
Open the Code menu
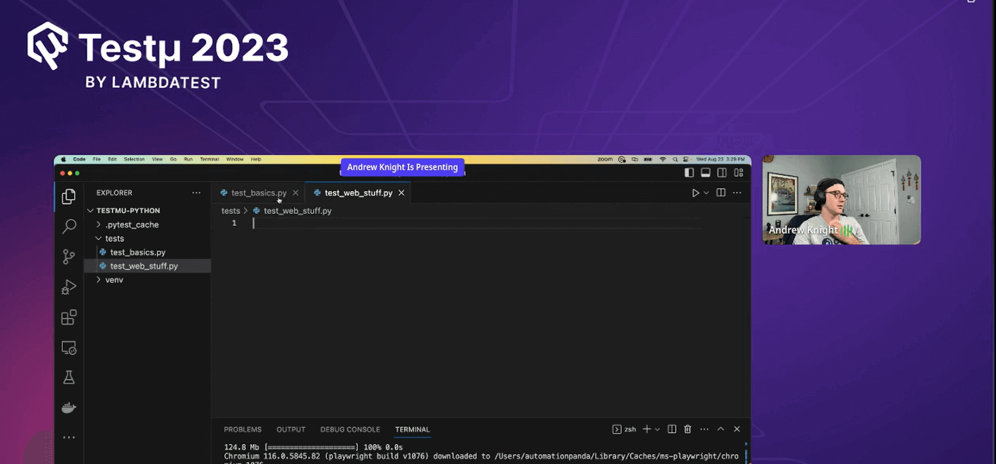pos(79,159)
